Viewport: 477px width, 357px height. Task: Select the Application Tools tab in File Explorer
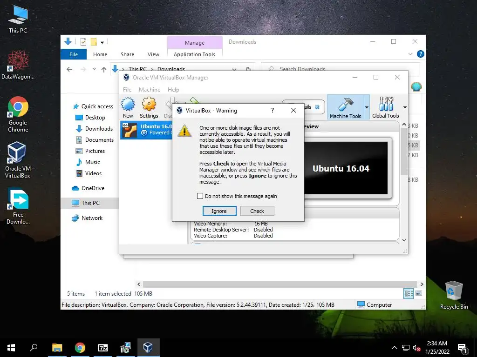pos(194,54)
